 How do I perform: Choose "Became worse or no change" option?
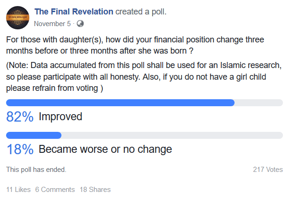105,150
